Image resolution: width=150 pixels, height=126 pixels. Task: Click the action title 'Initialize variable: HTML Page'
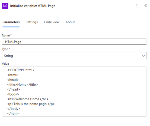33,6
